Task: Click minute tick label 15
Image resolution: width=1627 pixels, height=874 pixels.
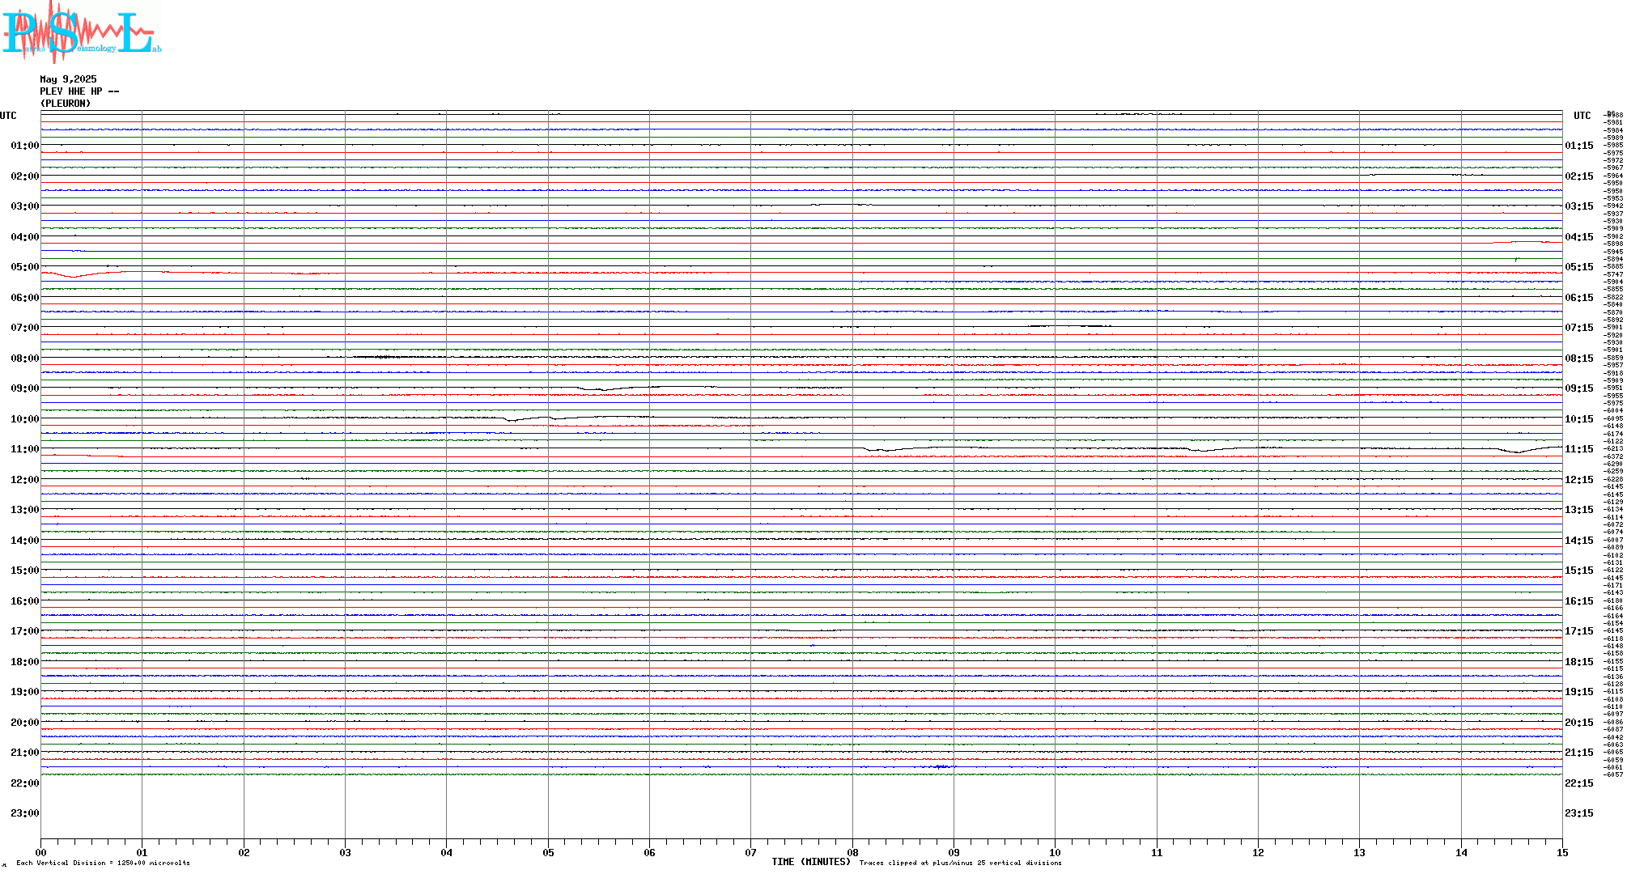Action: [1562, 852]
